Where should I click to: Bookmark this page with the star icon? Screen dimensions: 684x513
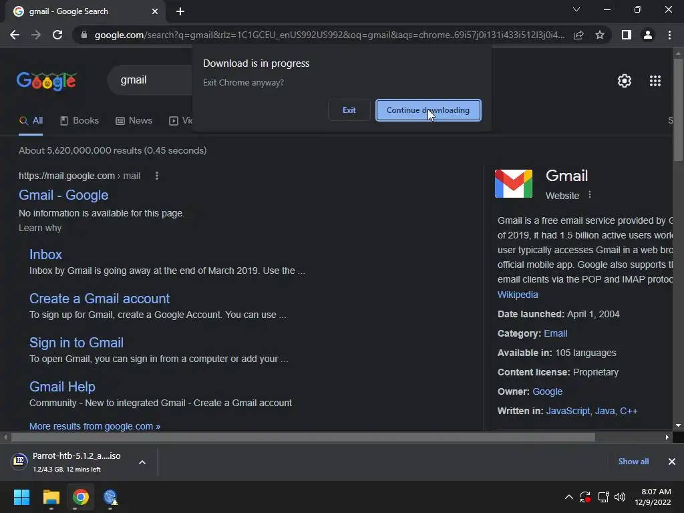pyautogui.click(x=600, y=35)
